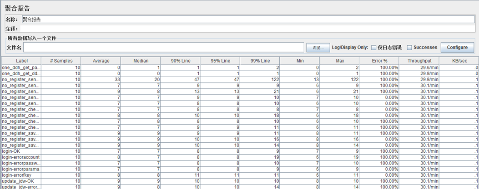Click the Error % column header
The image size is (479, 189).
point(379,61)
